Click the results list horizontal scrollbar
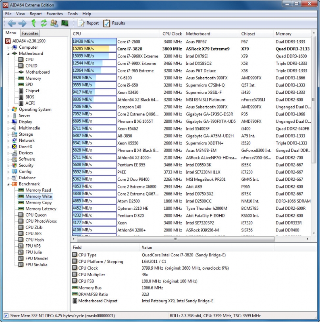Viewport: 320px width, 322px height. coord(176,239)
